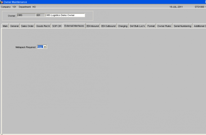206x135 pixels.
Task: Click the Owner number field 001
Action: coord(40,15)
